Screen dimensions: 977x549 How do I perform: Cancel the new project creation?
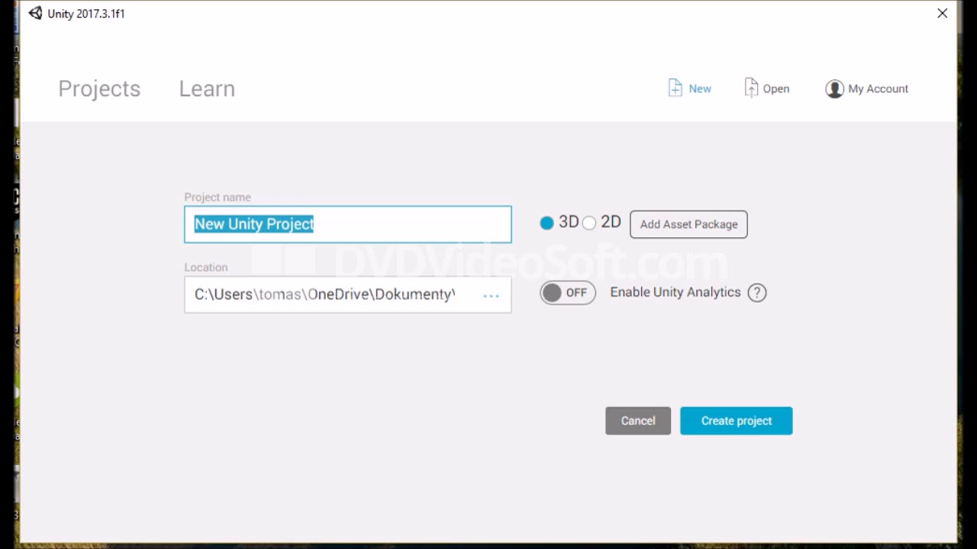tap(638, 421)
